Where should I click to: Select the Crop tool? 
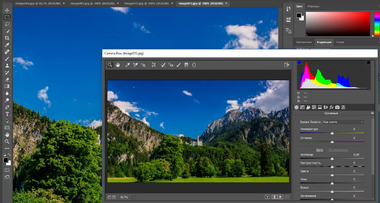pos(7,38)
